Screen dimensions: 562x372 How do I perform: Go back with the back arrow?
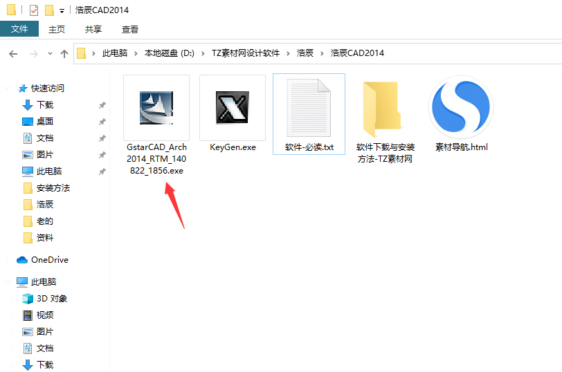13,54
